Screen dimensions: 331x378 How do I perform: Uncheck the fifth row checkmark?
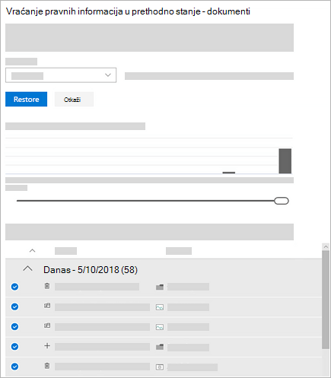tap(14, 367)
